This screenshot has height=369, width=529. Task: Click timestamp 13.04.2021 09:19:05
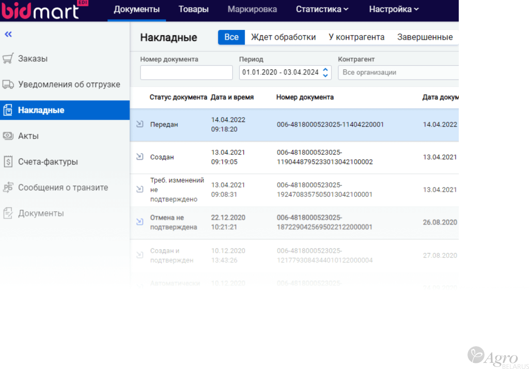pyautogui.click(x=228, y=157)
